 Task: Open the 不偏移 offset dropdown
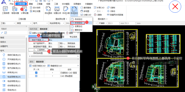[103, 23]
